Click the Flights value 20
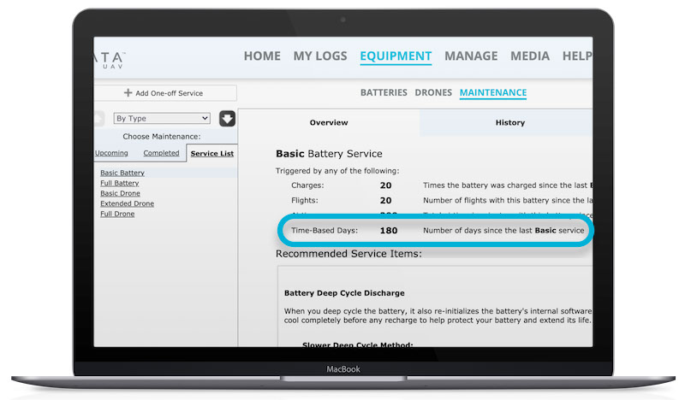The width and height of the screenshot is (685, 400). click(386, 201)
